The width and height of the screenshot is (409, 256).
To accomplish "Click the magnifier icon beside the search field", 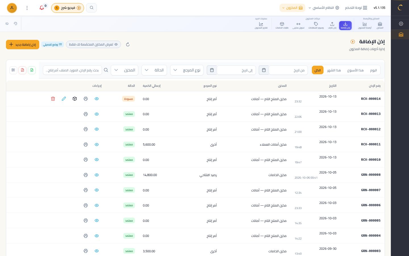I will point(106,70).
